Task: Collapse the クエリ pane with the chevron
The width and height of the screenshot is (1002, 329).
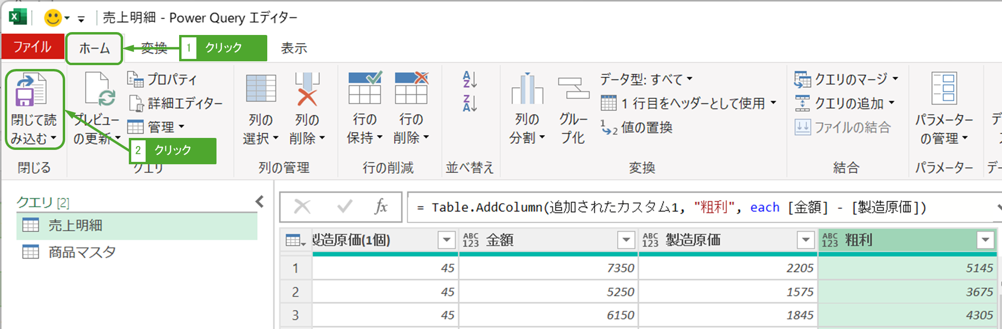Action: click(x=260, y=202)
